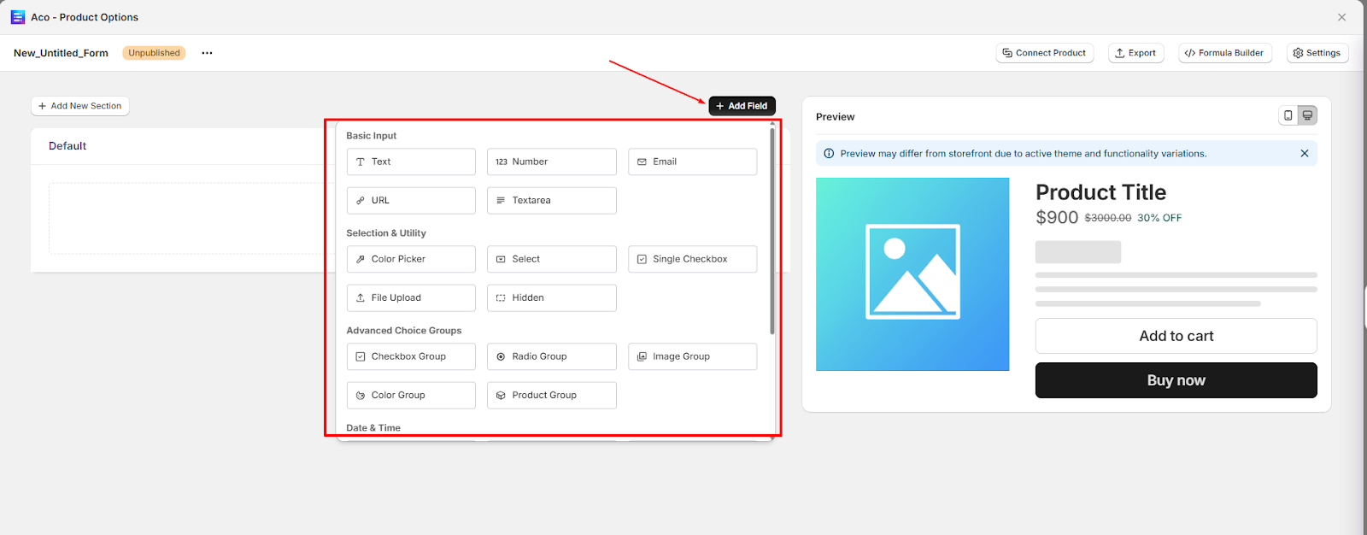Add a File Upload field
The width and height of the screenshot is (1367, 535).
[411, 298]
